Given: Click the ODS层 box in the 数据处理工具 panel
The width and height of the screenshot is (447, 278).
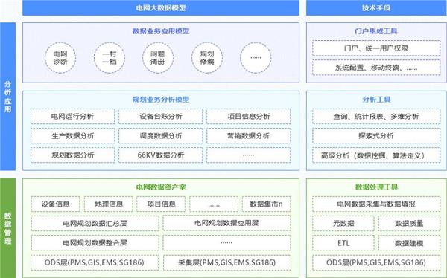Looking at the screenshot, I should [376, 262].
